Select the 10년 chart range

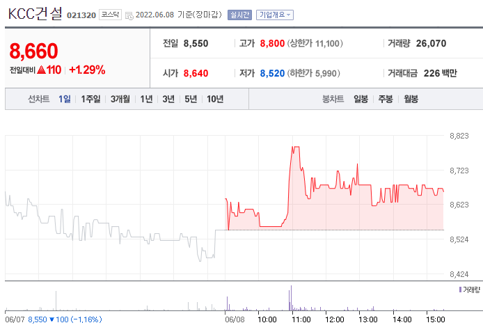pyautogui.click(x=215, y=99)
